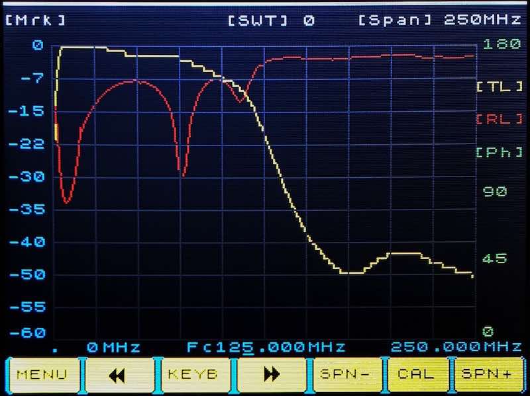
Task: Open the MENU button
Action: (42, 374)
